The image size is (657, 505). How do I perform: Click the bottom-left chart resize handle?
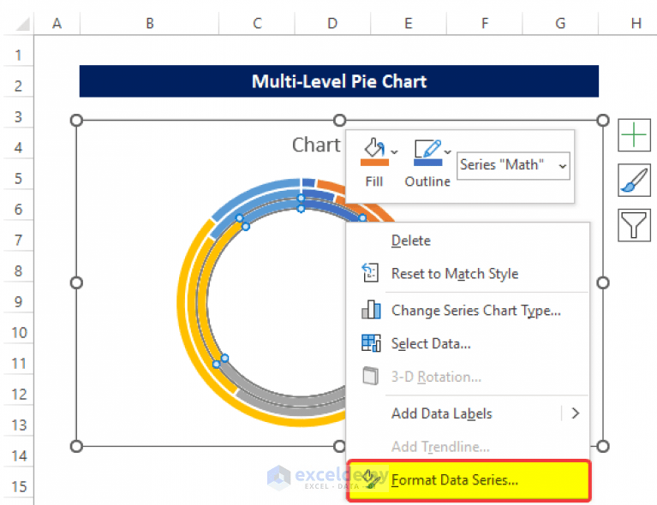click(x=76, y=447)
